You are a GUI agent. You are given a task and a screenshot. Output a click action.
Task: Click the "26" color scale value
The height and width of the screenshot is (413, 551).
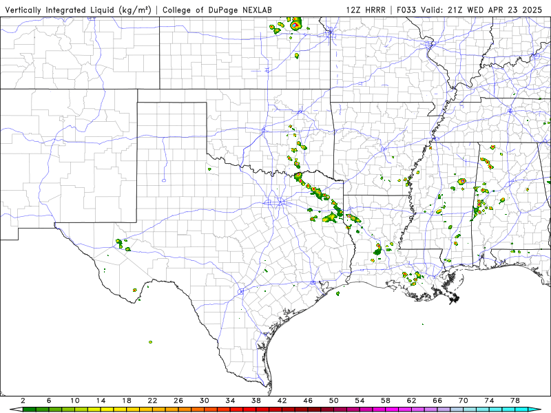(178, 401)
